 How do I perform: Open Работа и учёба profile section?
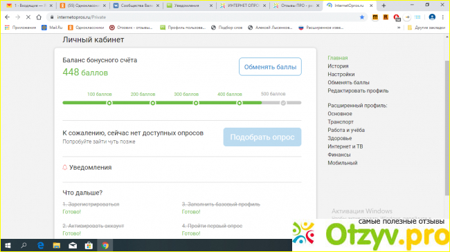[x=346, y=130]
